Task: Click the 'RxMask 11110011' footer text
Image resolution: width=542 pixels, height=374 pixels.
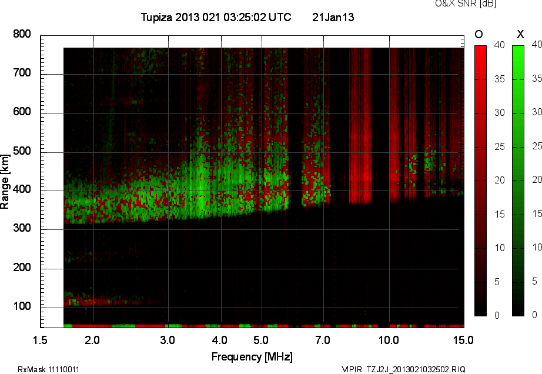Action: 48,369
